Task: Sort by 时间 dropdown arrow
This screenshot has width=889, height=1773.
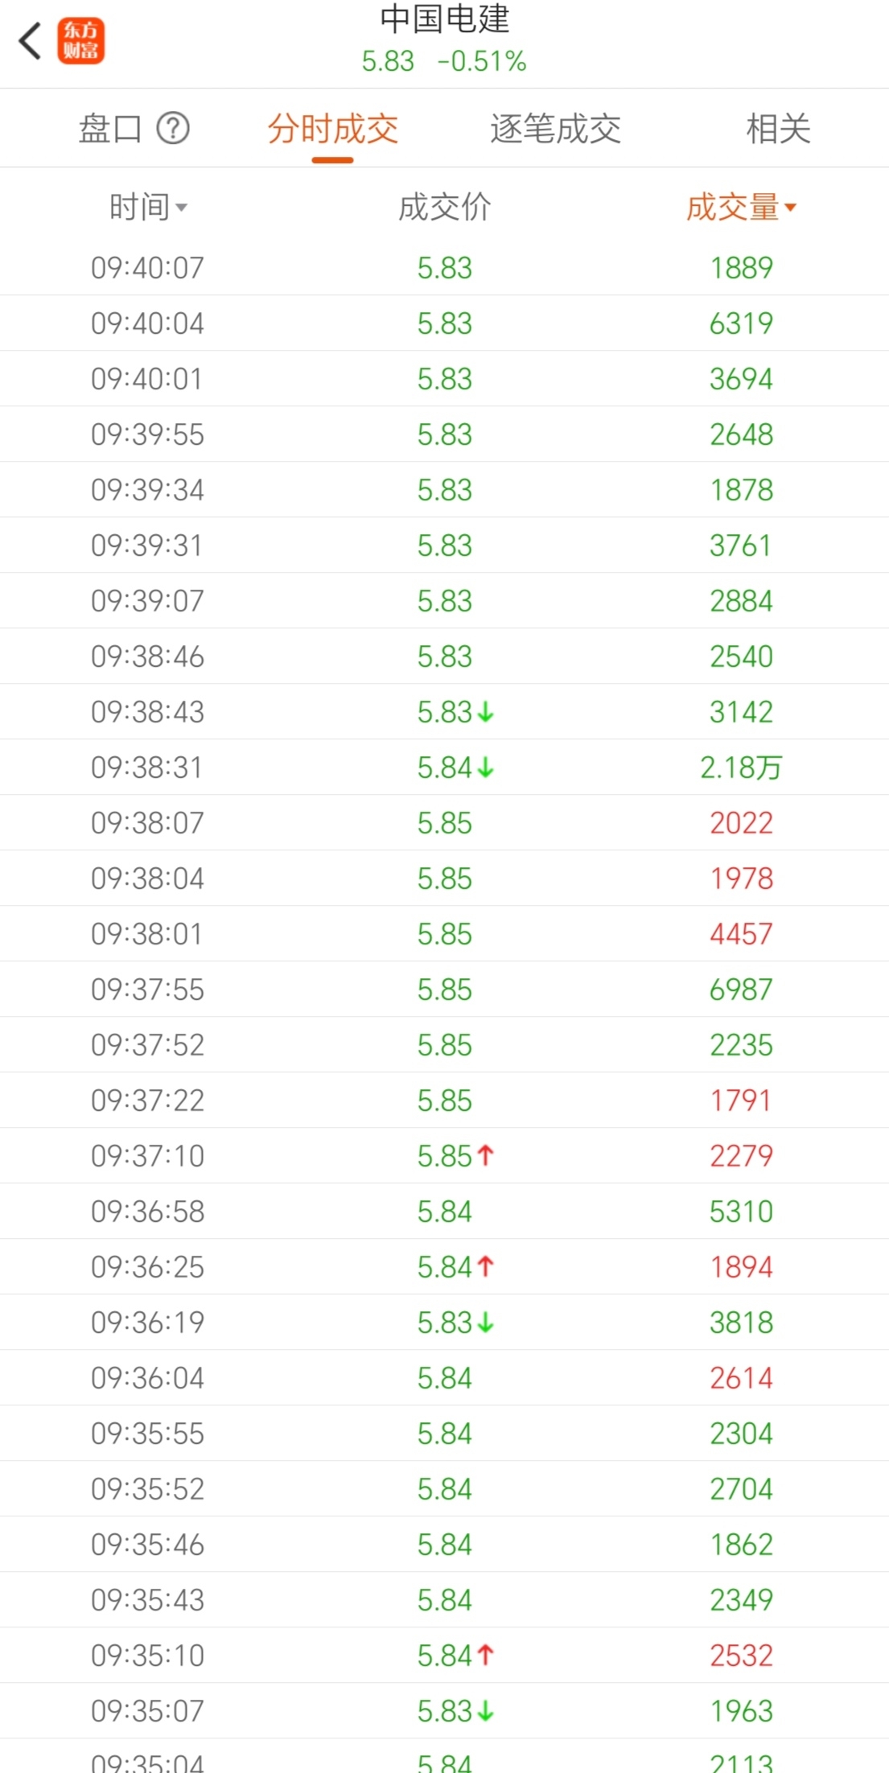Action: (182, 208)
